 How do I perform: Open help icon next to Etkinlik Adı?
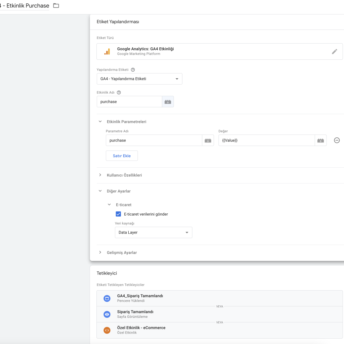(x=119, y=93)
